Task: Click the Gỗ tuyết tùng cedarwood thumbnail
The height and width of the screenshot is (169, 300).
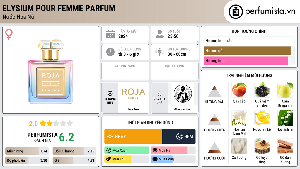Action: pos(262,146)
